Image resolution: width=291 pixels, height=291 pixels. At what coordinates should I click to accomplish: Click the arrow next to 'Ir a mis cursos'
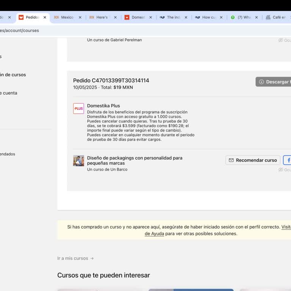92,258
